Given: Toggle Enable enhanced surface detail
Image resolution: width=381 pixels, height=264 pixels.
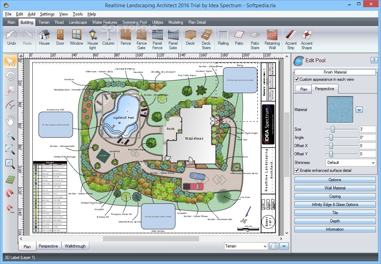Looking at the screenshot, I should point(297,170).
